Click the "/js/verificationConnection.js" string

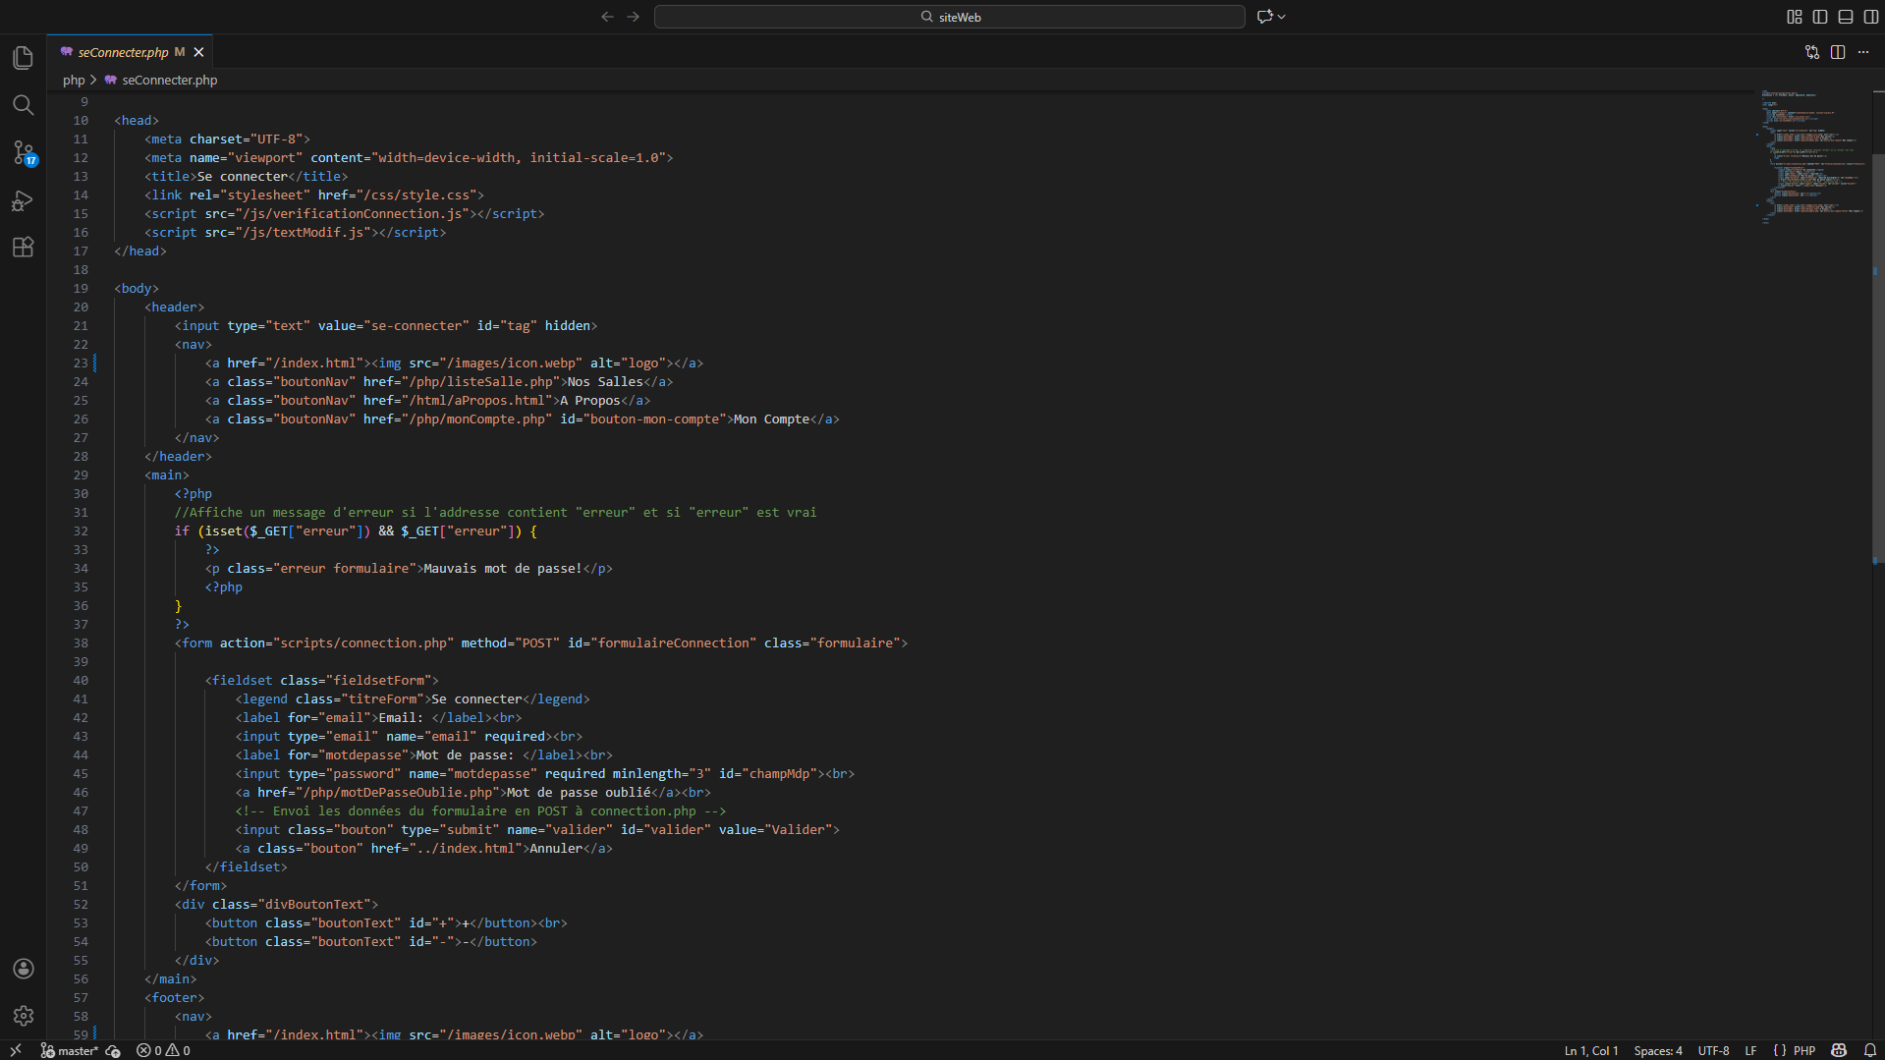click(x=352, y=214)
